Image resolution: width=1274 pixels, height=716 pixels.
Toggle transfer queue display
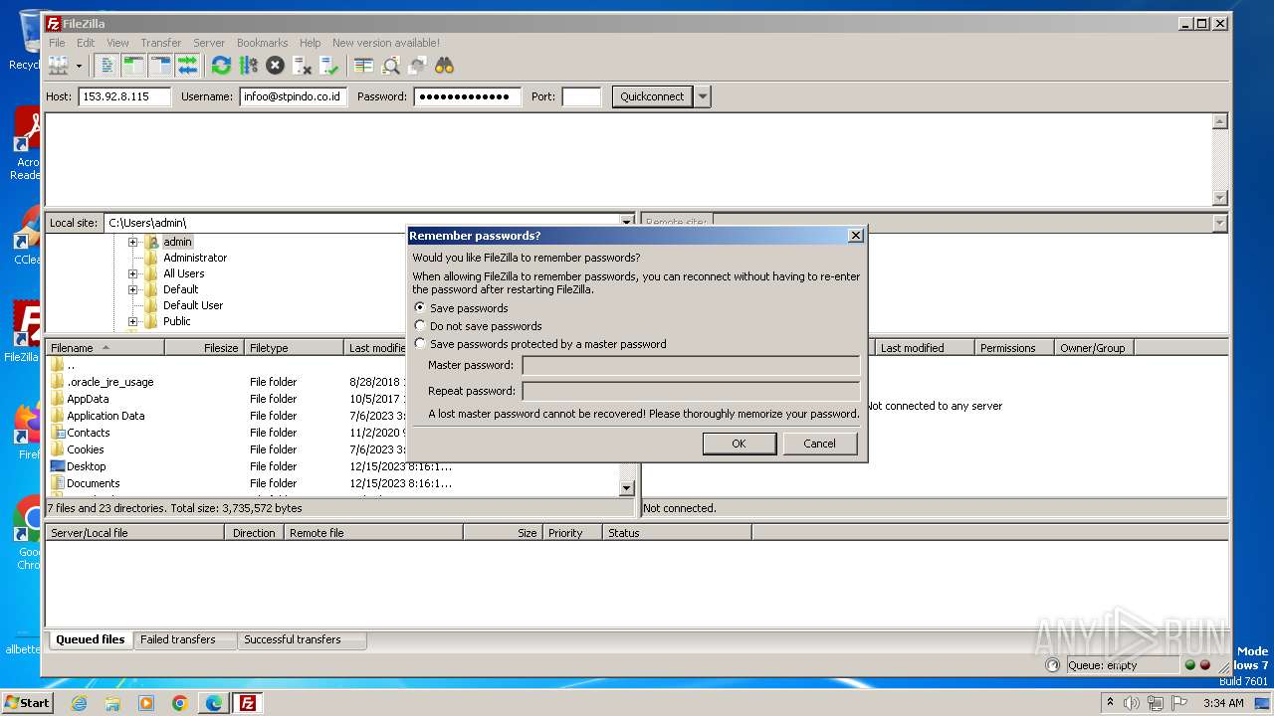[x=187, y=66]
